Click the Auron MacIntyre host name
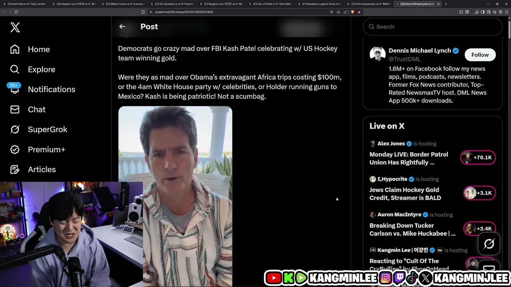 click(399, 214)
